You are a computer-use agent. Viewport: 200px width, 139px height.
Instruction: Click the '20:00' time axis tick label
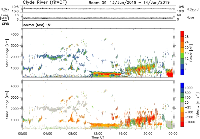coord(148,134)
